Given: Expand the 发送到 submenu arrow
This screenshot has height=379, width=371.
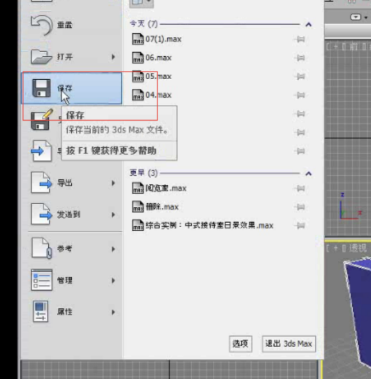Looking at the screenshot, I should click(113, 215).
